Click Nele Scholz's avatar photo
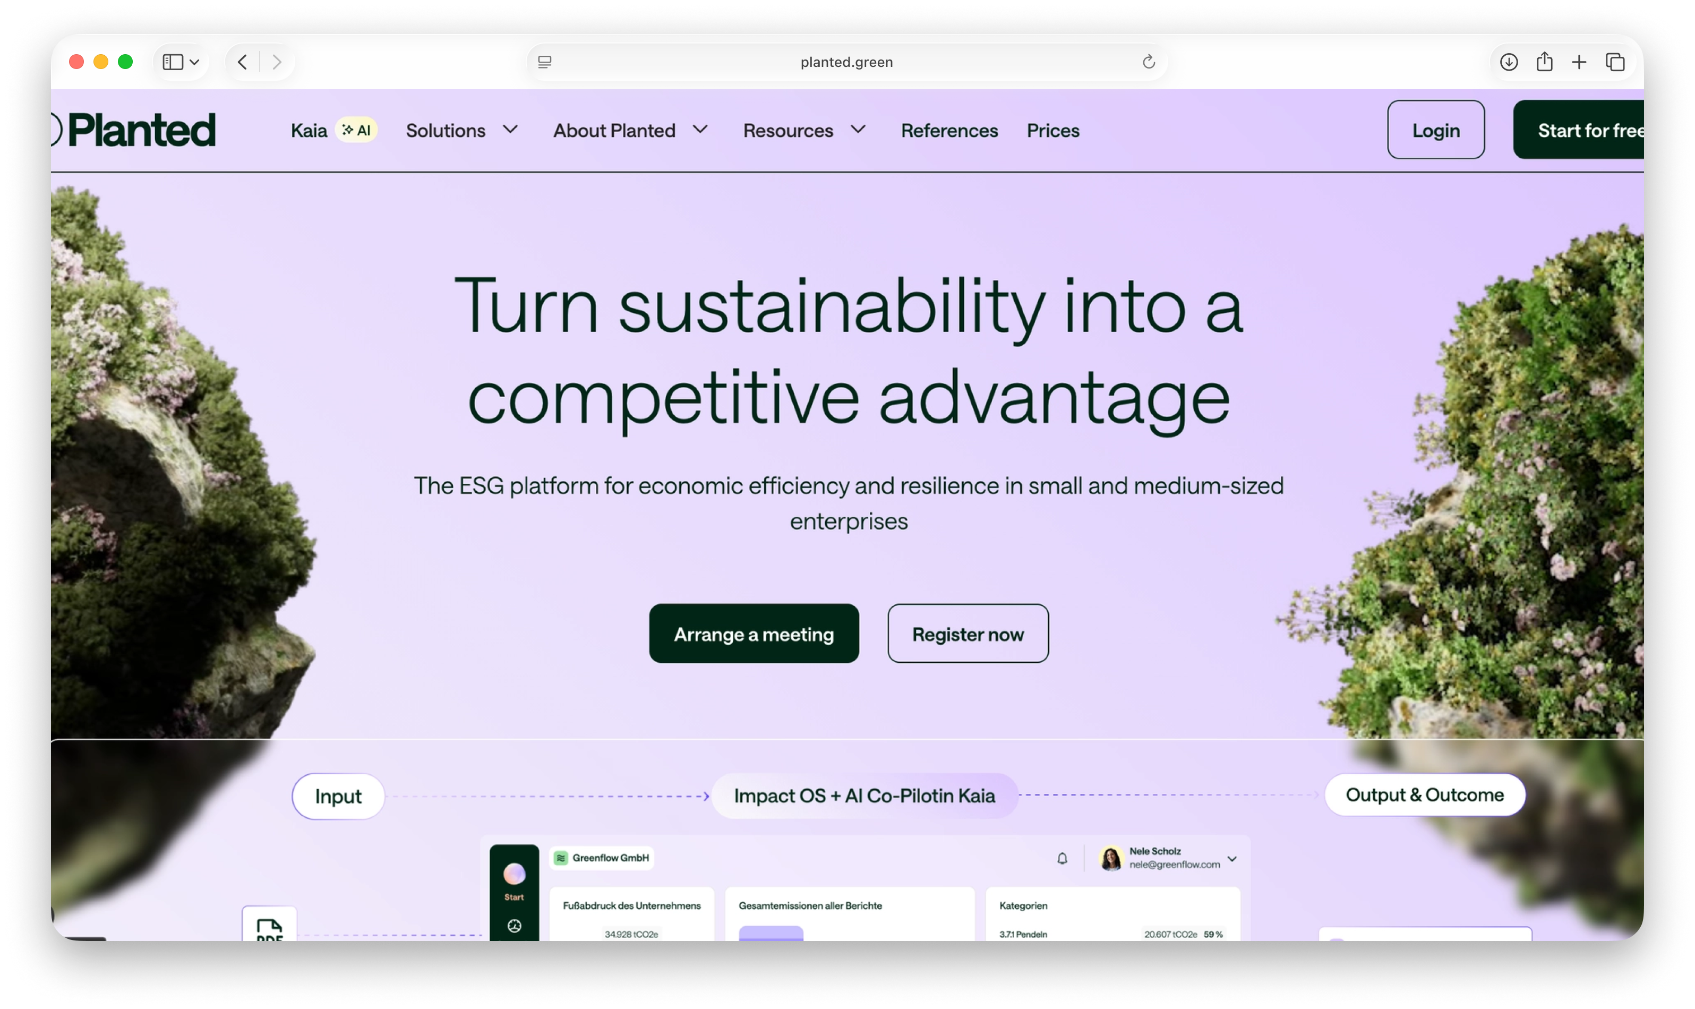Image resolution: width=1695 pixels, height=1009 pixels. coord(1111,858)
